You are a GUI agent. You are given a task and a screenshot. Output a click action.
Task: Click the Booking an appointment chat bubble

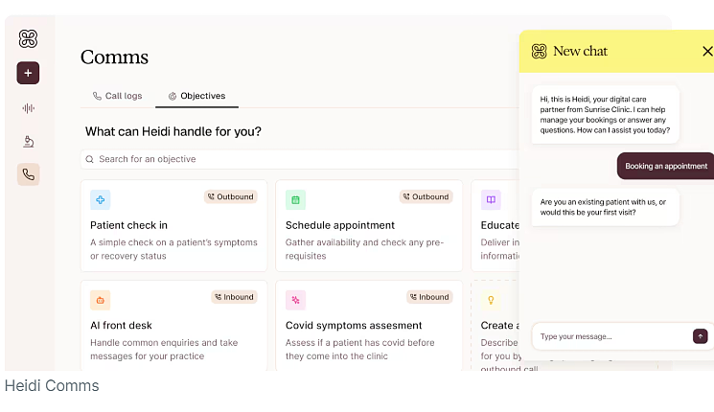coord(666,166)
